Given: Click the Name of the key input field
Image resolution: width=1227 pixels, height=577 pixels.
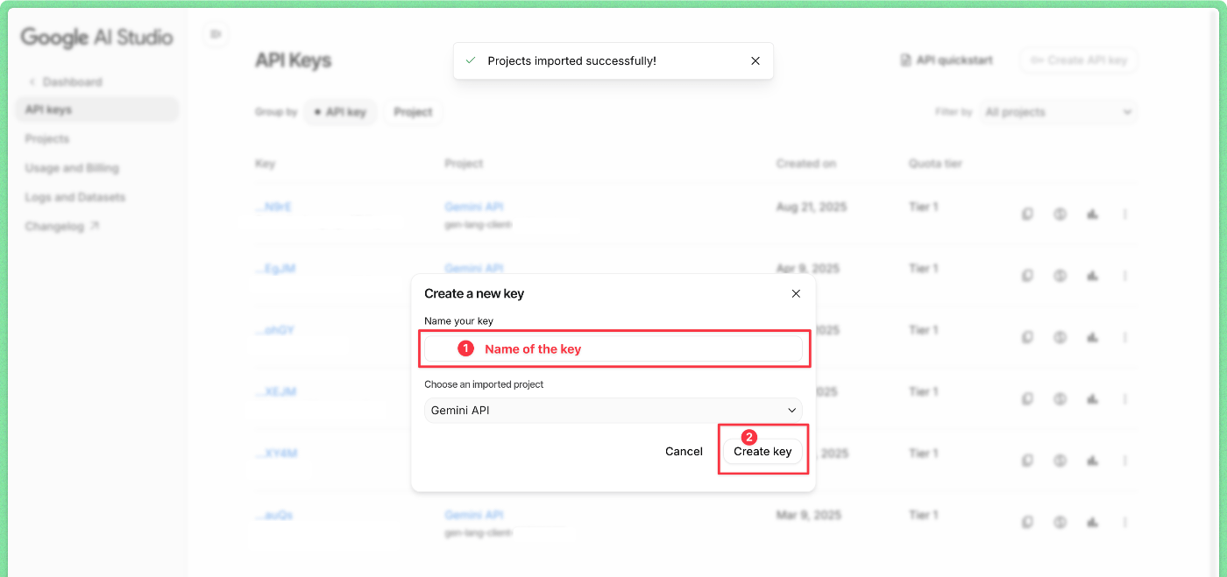Looking at the screenshot, I should click(613, 348).
